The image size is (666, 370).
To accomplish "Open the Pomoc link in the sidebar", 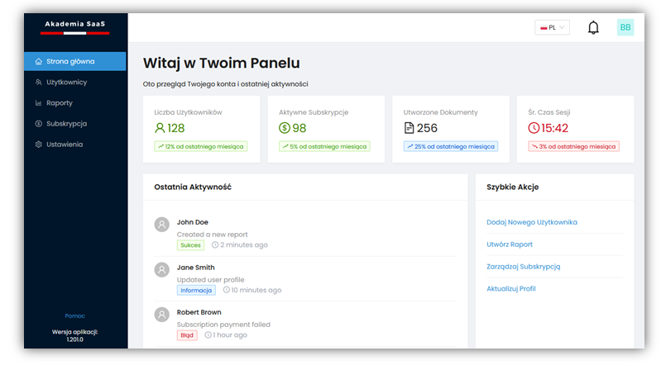I will (74, 315).
